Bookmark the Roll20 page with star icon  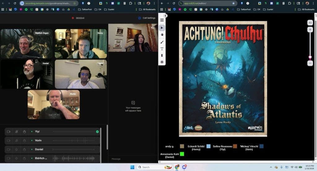(233, 3)
